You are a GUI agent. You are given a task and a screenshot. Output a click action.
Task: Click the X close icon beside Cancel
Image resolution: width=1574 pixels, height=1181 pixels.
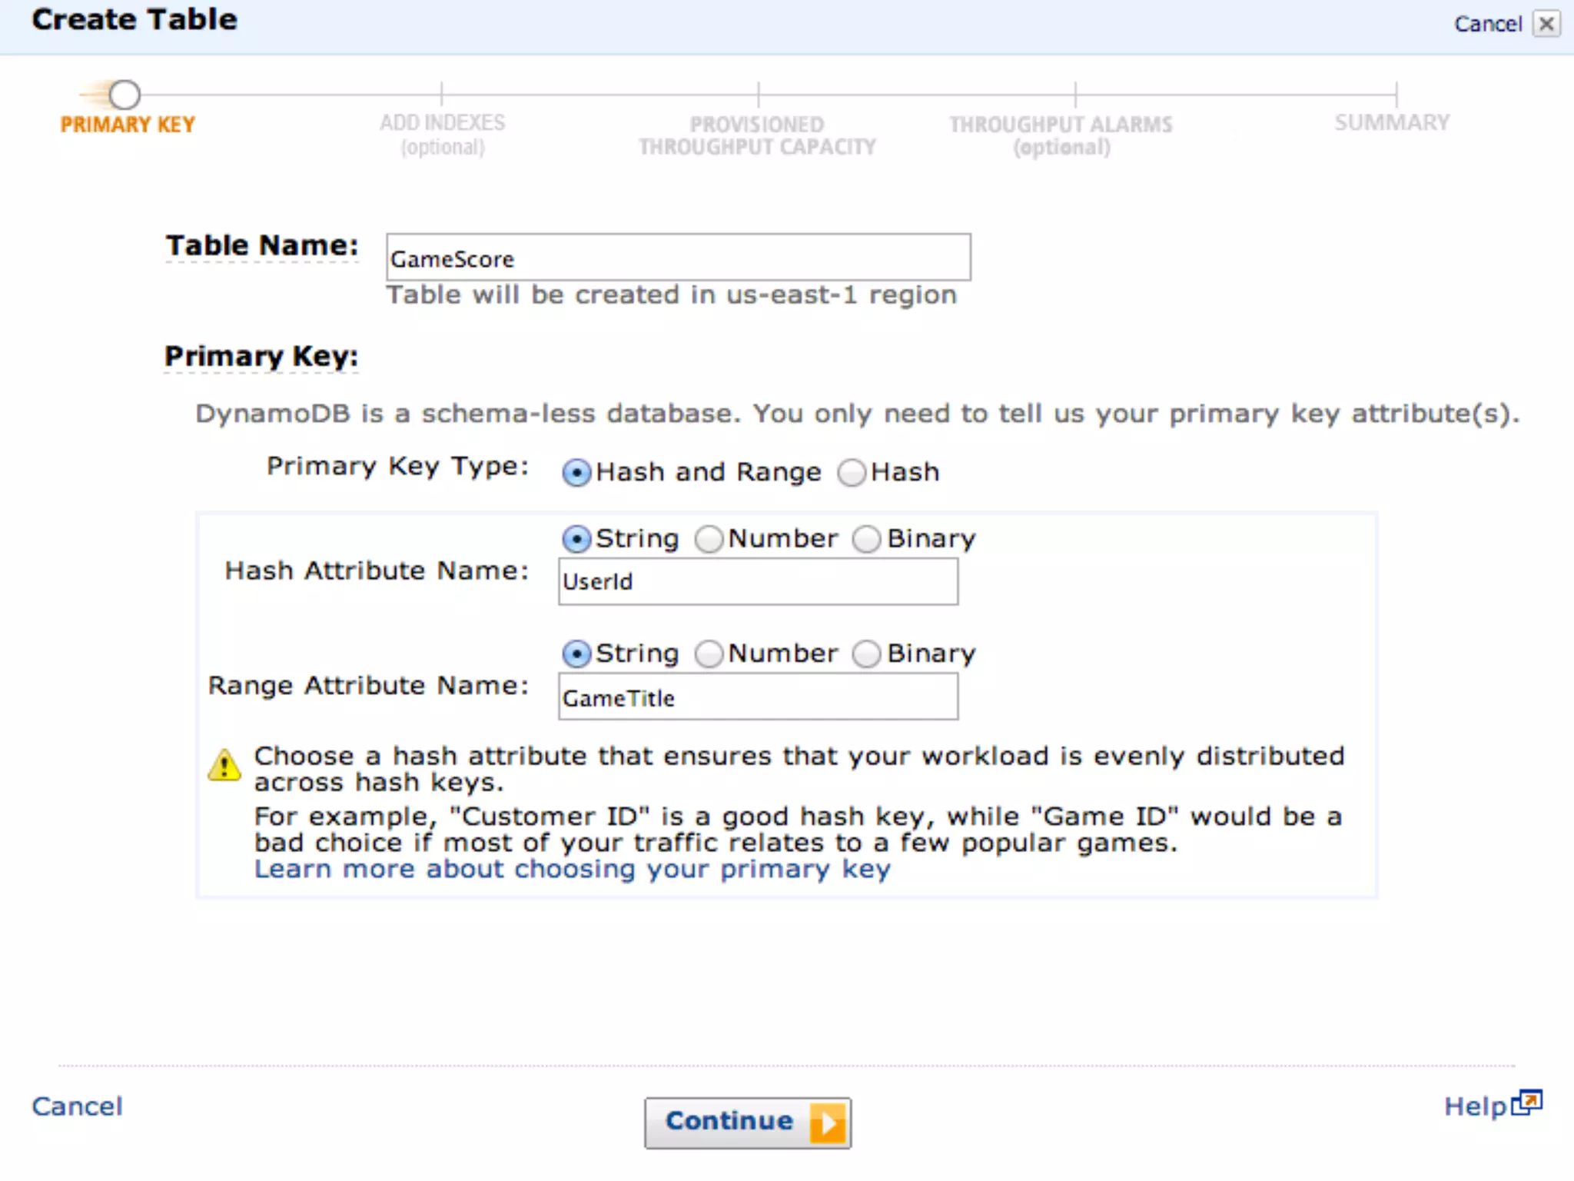(1546, 24)
